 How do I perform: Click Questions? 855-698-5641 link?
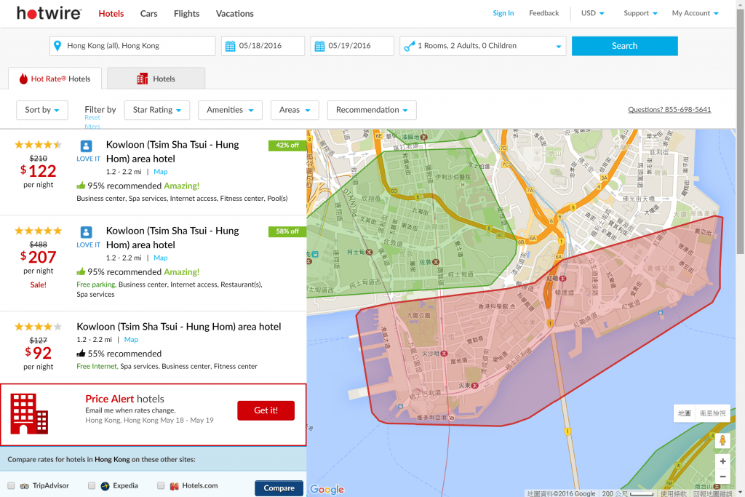[669, 110]
